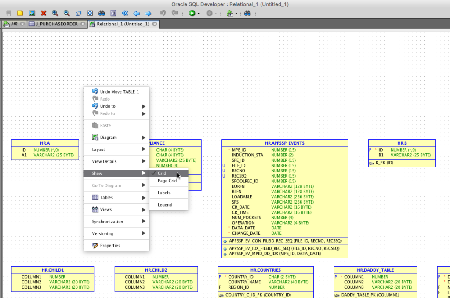Select the HR.APPSSP_EVENTS table header

point(284,143)
